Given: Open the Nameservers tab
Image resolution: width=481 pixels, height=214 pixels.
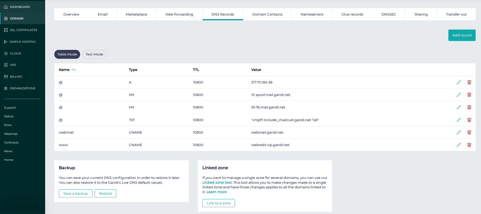Looking at the screenshot, I should 312,15.
